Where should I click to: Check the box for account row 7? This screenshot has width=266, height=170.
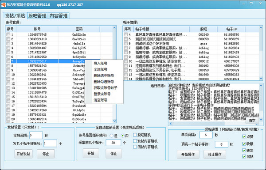8,61
